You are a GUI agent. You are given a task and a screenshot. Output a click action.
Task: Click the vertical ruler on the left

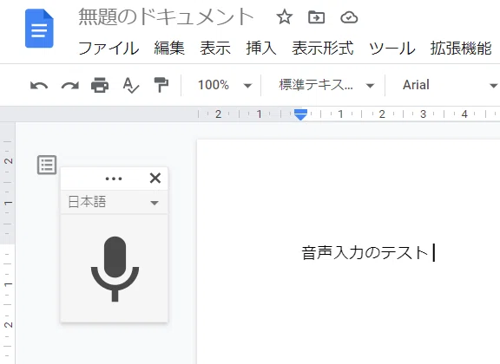click(x=8, y=243)
